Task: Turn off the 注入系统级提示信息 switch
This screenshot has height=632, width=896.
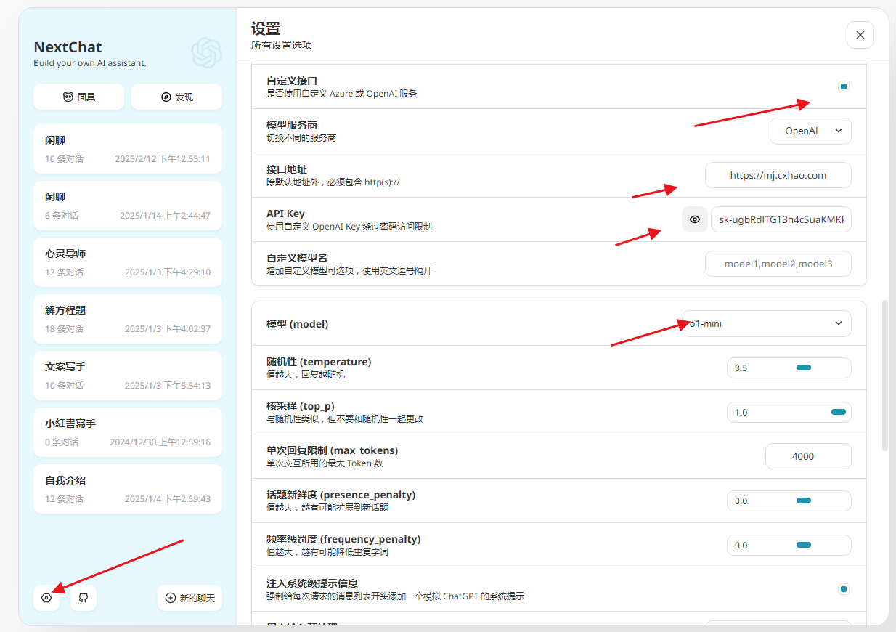Action: 843,588
